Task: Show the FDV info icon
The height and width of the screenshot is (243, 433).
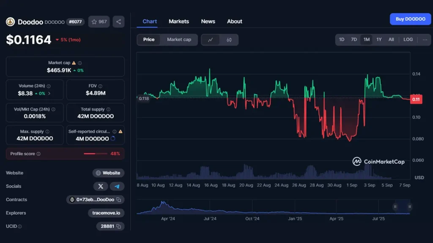Action: (x=100, y=86)
